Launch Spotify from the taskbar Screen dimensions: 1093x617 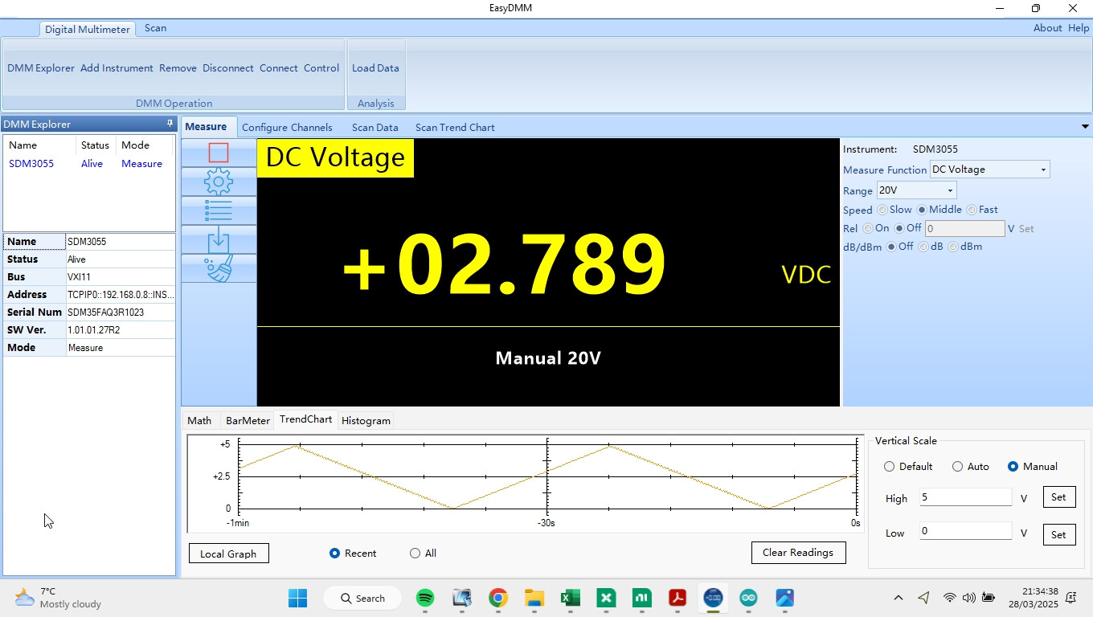[425, 599]
